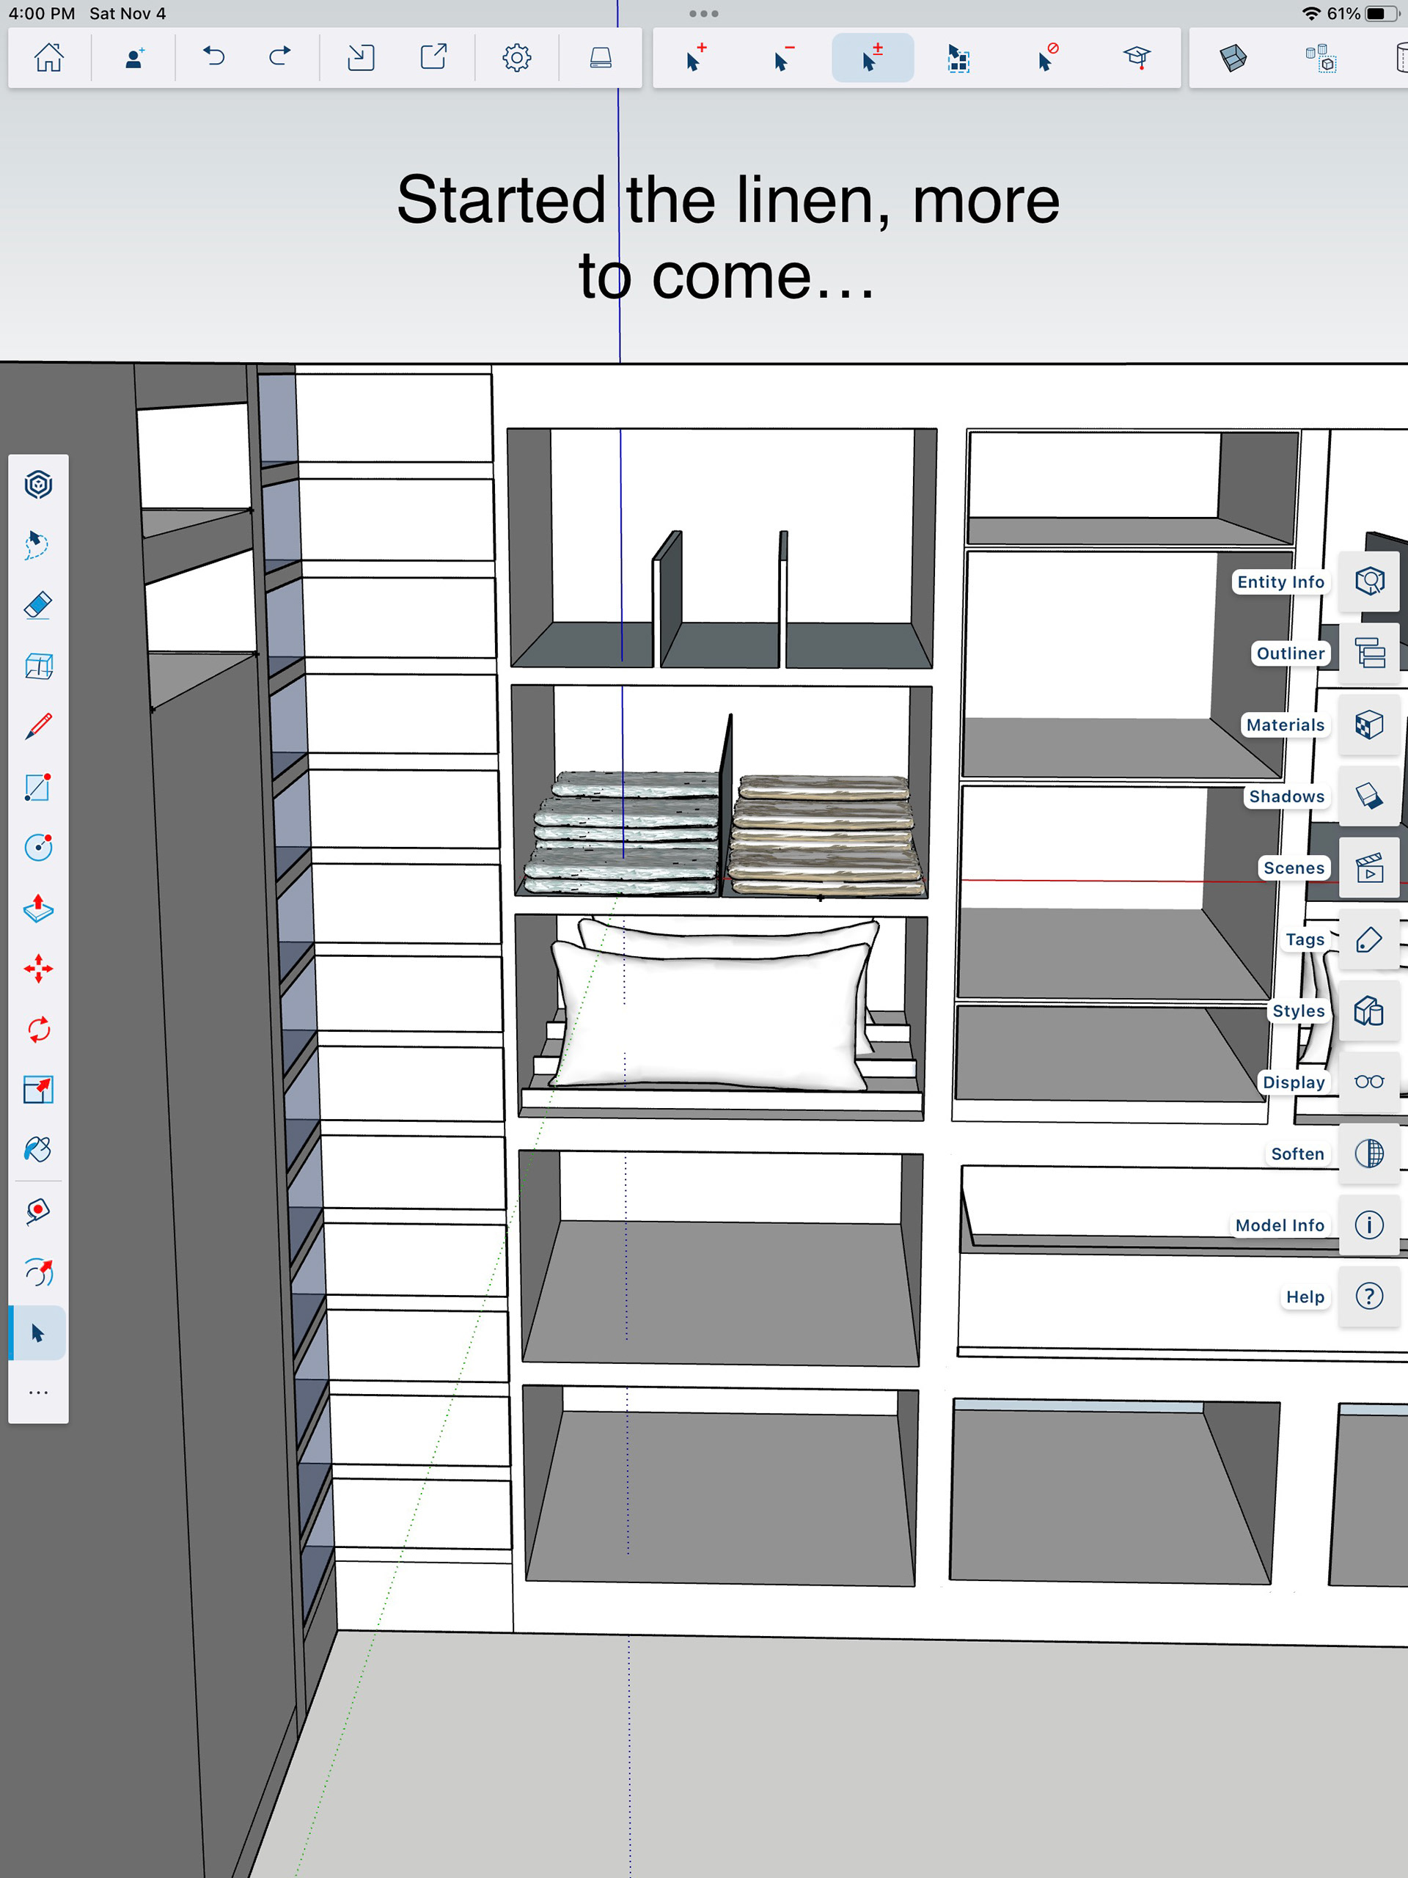Viewport: 1408px width, 1878px height.
Task: Open the Scenes panel
Action: point(1369,868)
